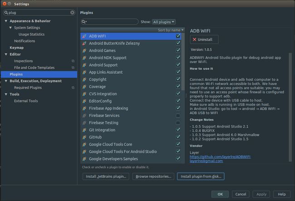Open the Sort by name dropdown
This screenshot has height=201, width=295.
(171, 30)
